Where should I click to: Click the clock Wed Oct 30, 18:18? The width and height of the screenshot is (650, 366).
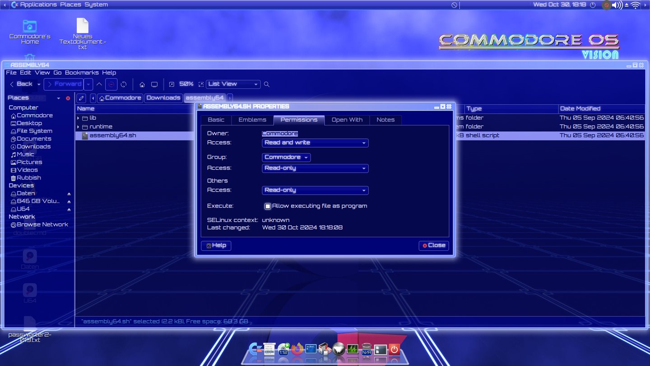(x=559, y=5)
